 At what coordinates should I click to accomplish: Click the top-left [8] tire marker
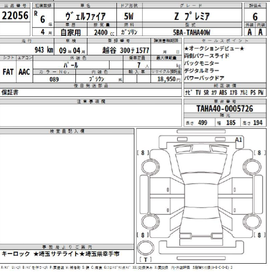[143, 153]
